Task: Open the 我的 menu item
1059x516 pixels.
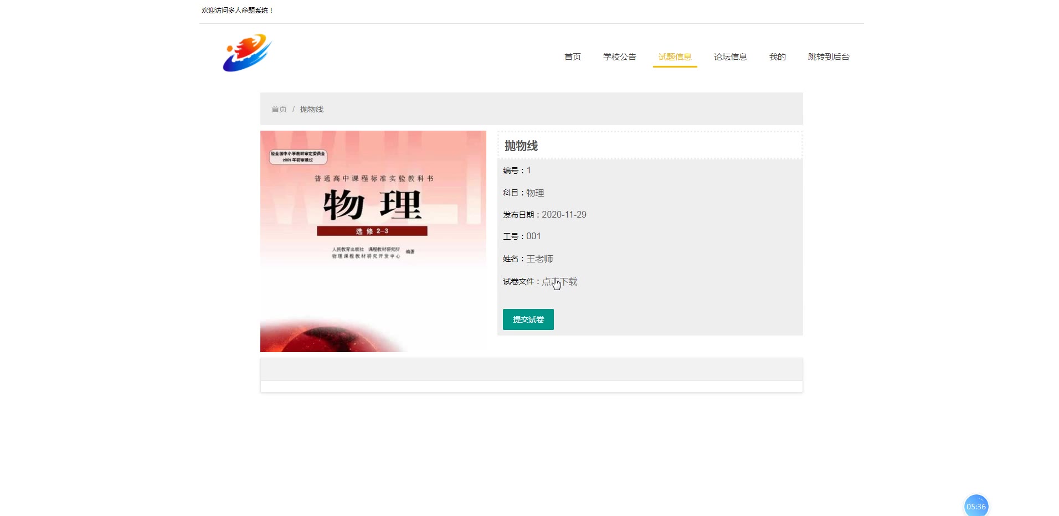Action: coord(778,56)
